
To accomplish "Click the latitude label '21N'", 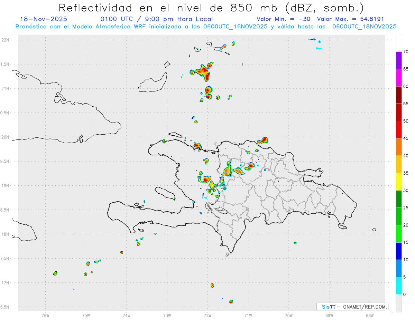I will point(6,88).
